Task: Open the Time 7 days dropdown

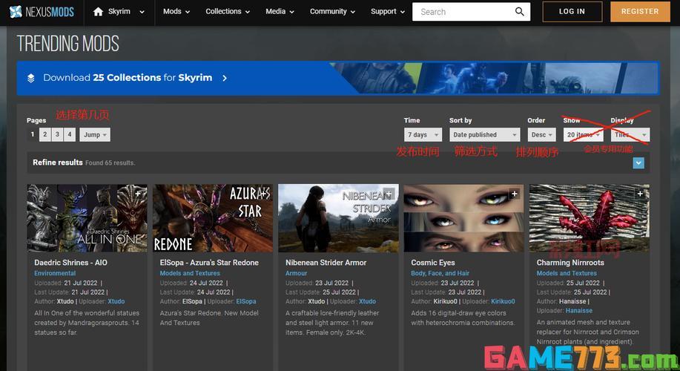Action: pyautogui.click(x=423, y=134)
